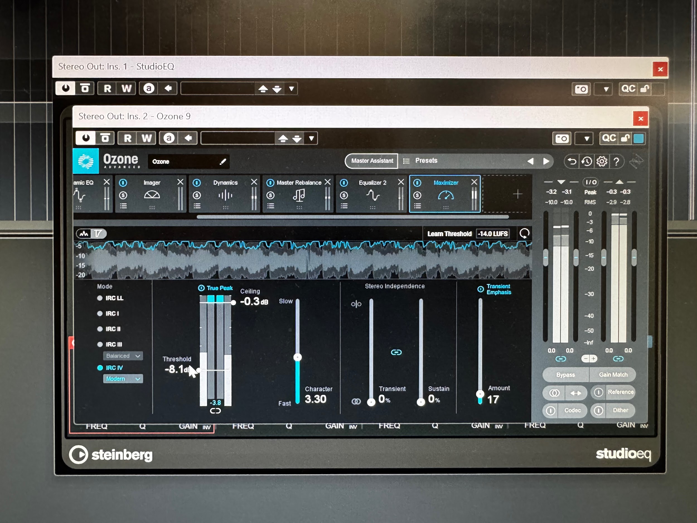The width and height of the screenshot is (697, 523).
Task: Open Ozone 9 window preset menu arrow
Action: coord(311,138)
